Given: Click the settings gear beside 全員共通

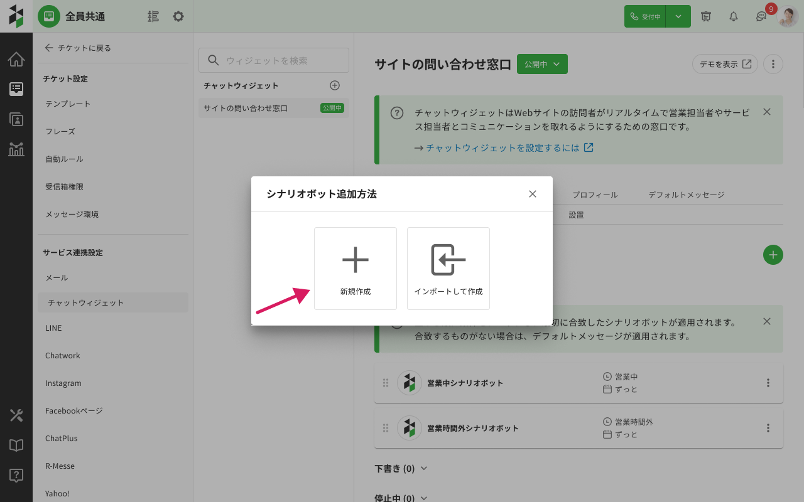Looking at the screenshot, I should pos(178,16).
